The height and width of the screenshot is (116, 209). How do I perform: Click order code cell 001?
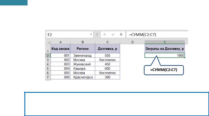60,56
